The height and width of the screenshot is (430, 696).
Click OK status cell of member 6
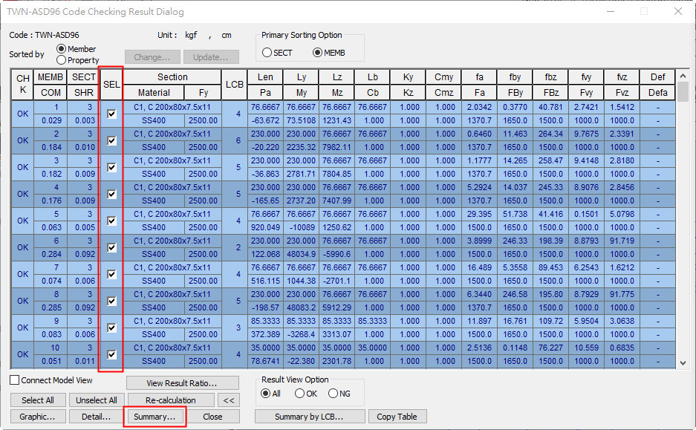click(22, 247)
